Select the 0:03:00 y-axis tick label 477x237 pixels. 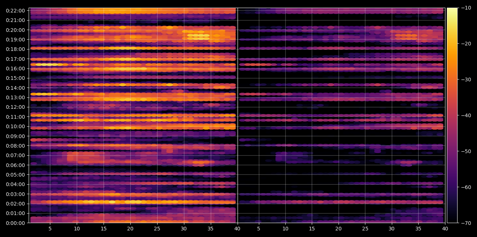coord(15,194)
